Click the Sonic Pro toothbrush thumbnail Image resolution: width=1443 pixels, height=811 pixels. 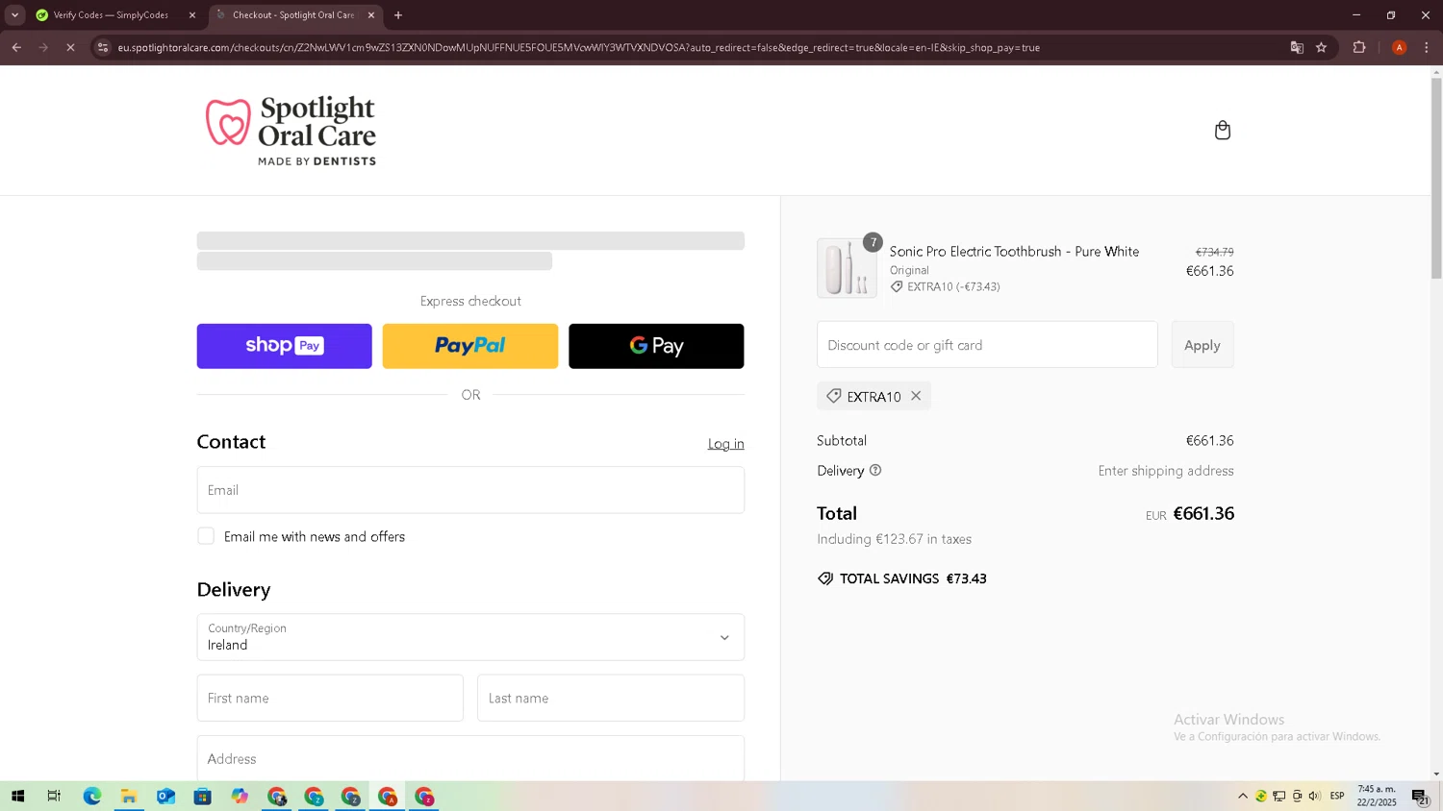[847, 268]
